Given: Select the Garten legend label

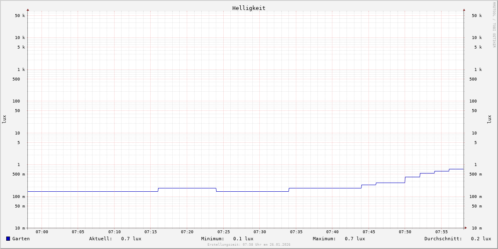Looking at the screenshot, I should click(x=21, y=239).
